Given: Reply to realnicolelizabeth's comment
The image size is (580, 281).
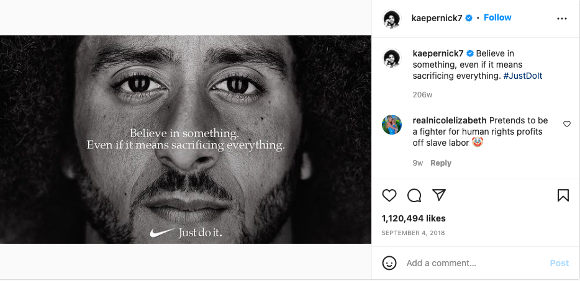Looking at the screenshot, I should (441, 163).
